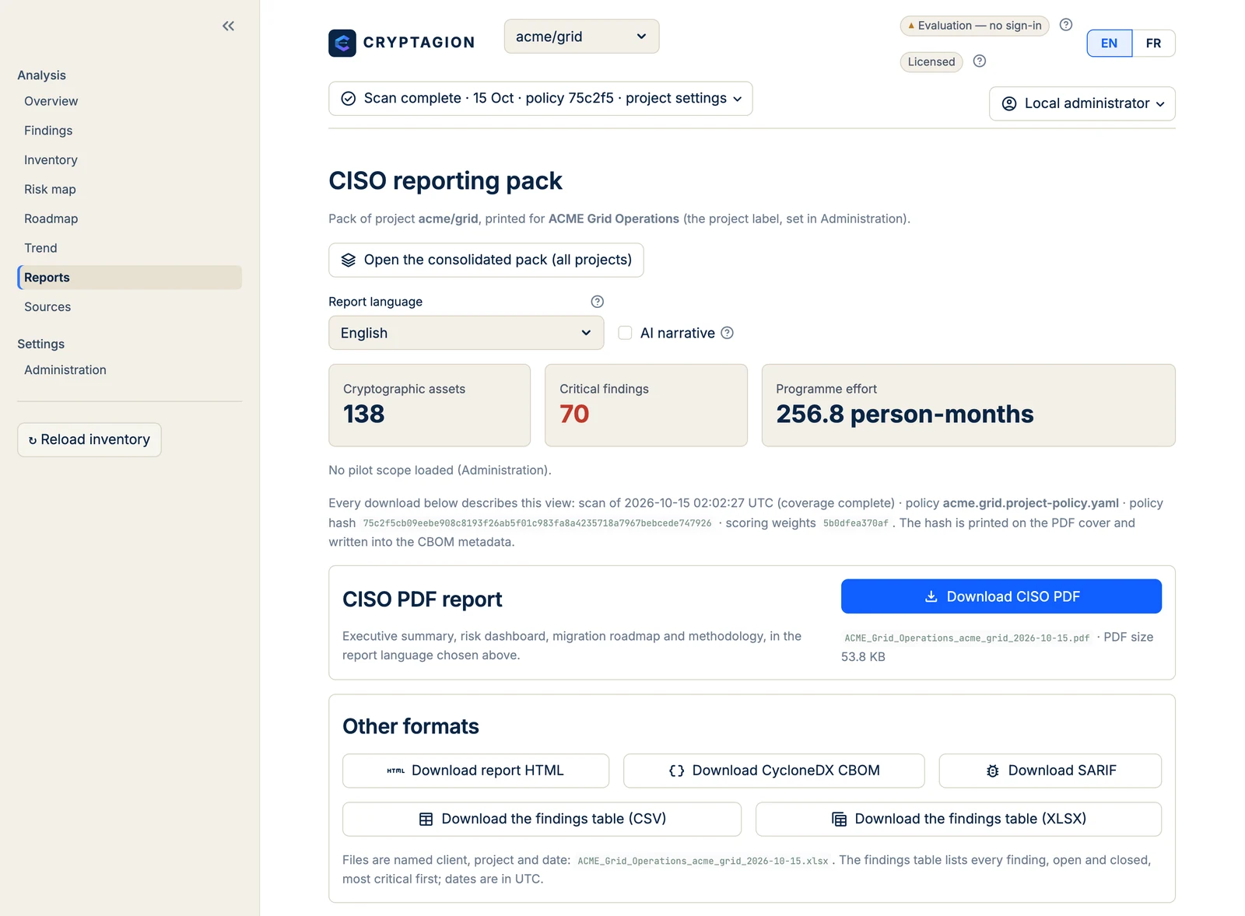Click Reload inventory button
Viewport: 1245px width, 916px height.
(x=89, y=440)
